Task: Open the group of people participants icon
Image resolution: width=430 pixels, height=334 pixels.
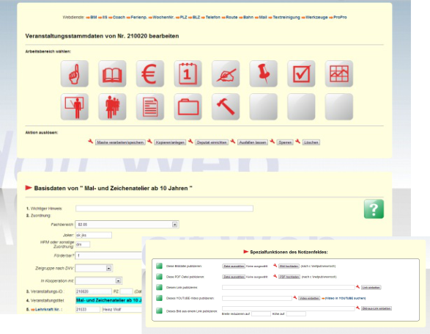Action: [x=112, y=106]
